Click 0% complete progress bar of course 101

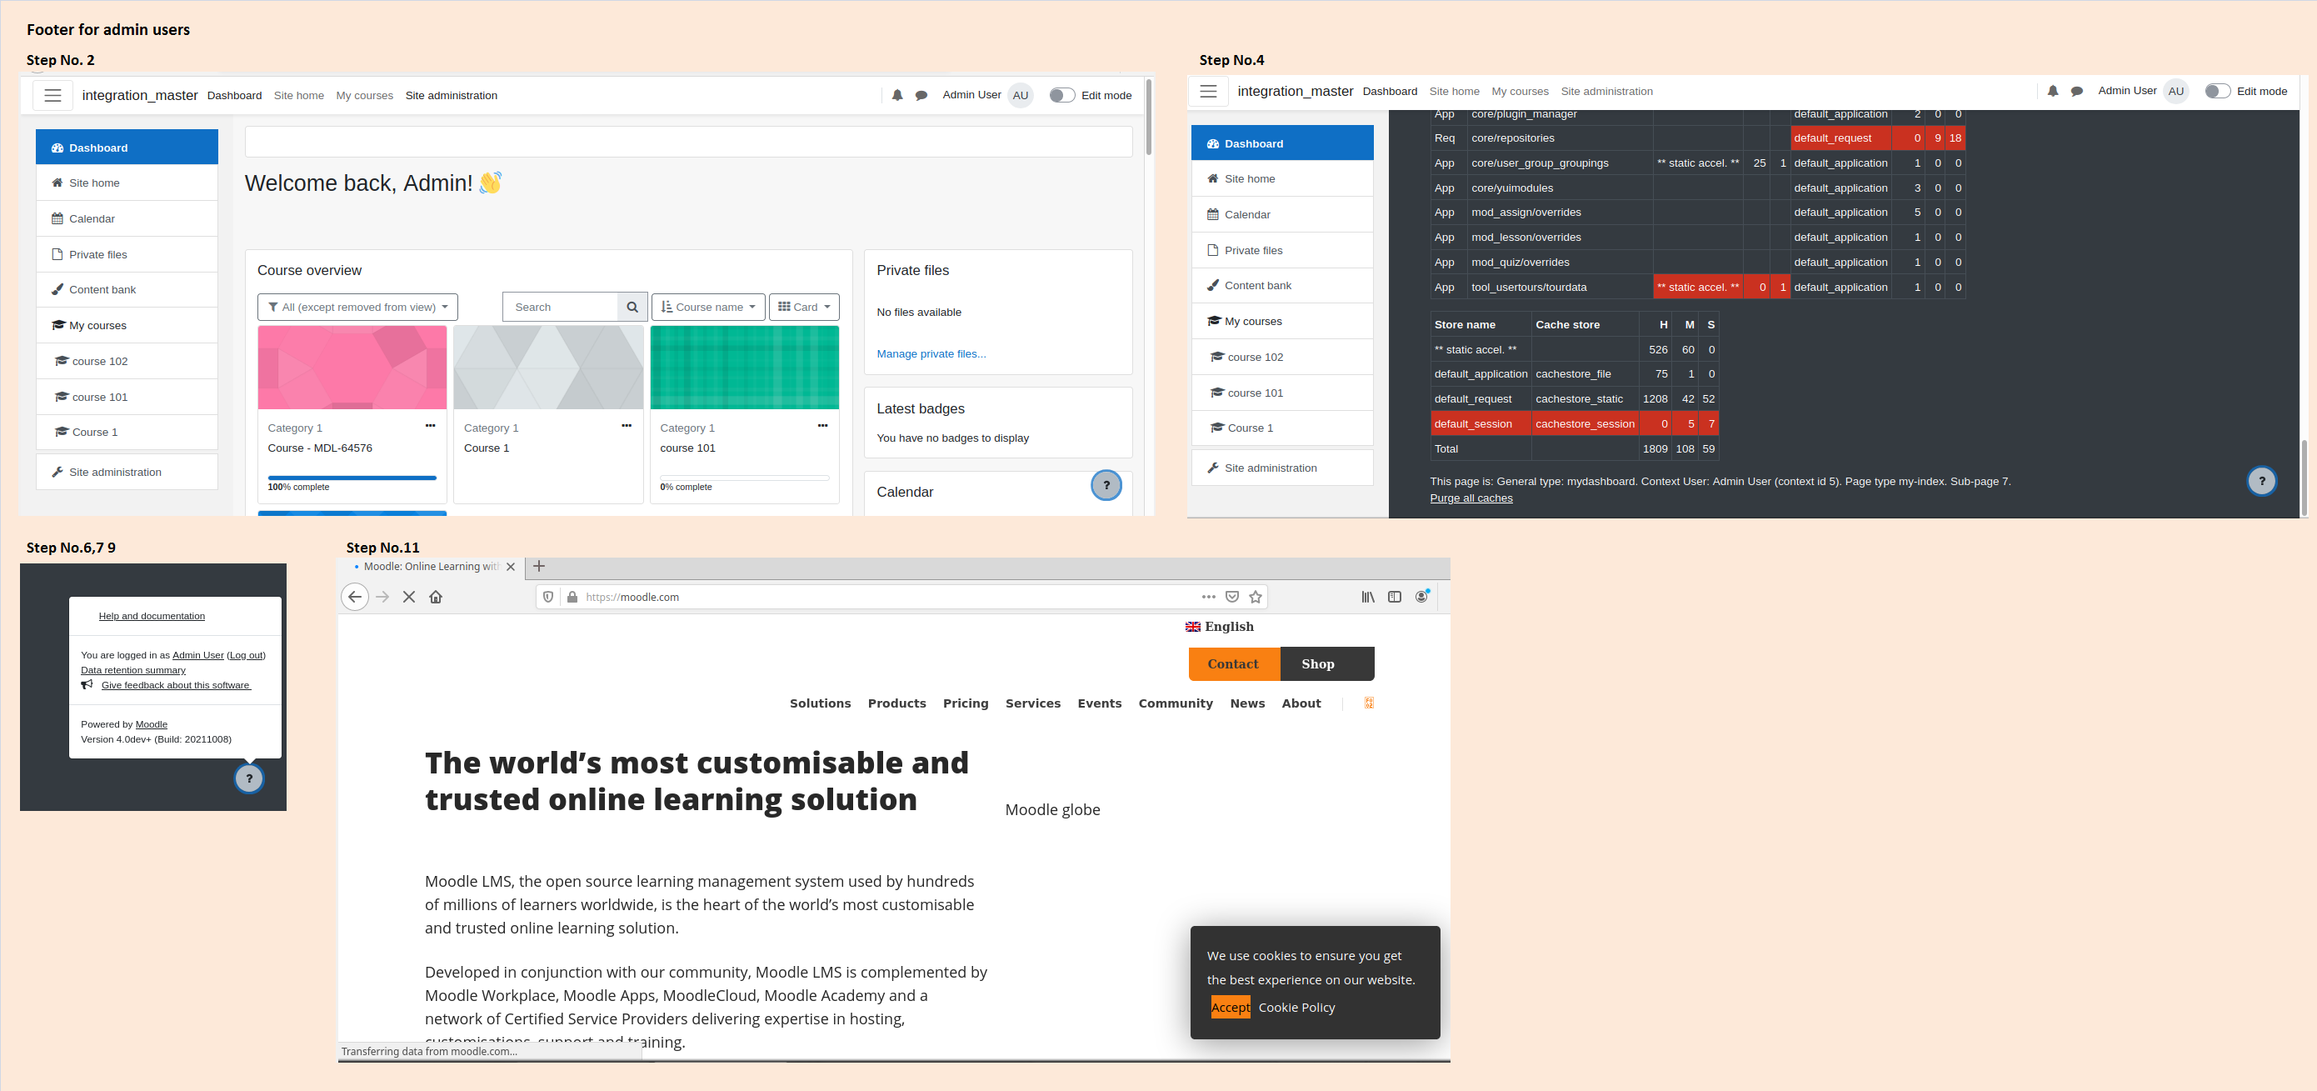(744, 478)
